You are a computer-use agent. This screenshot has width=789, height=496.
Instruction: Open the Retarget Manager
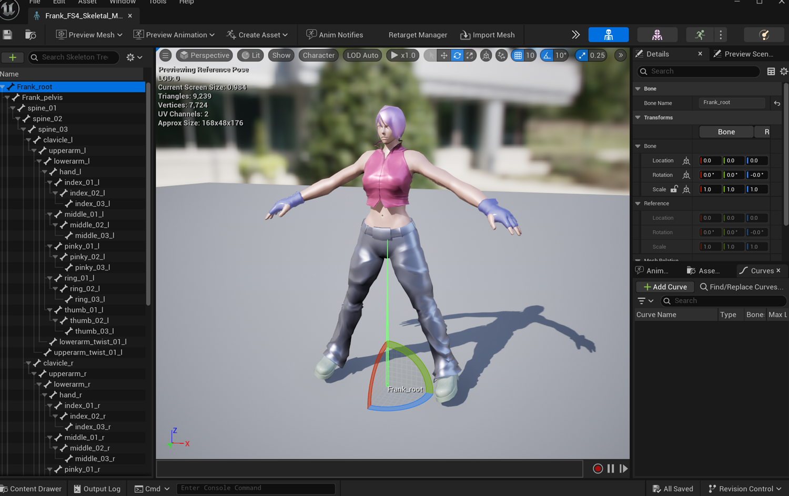418,35
